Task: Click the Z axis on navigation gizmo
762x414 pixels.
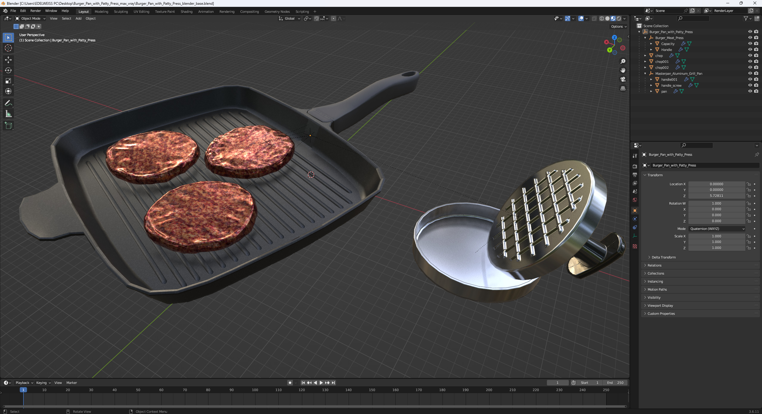Action: 614,38
